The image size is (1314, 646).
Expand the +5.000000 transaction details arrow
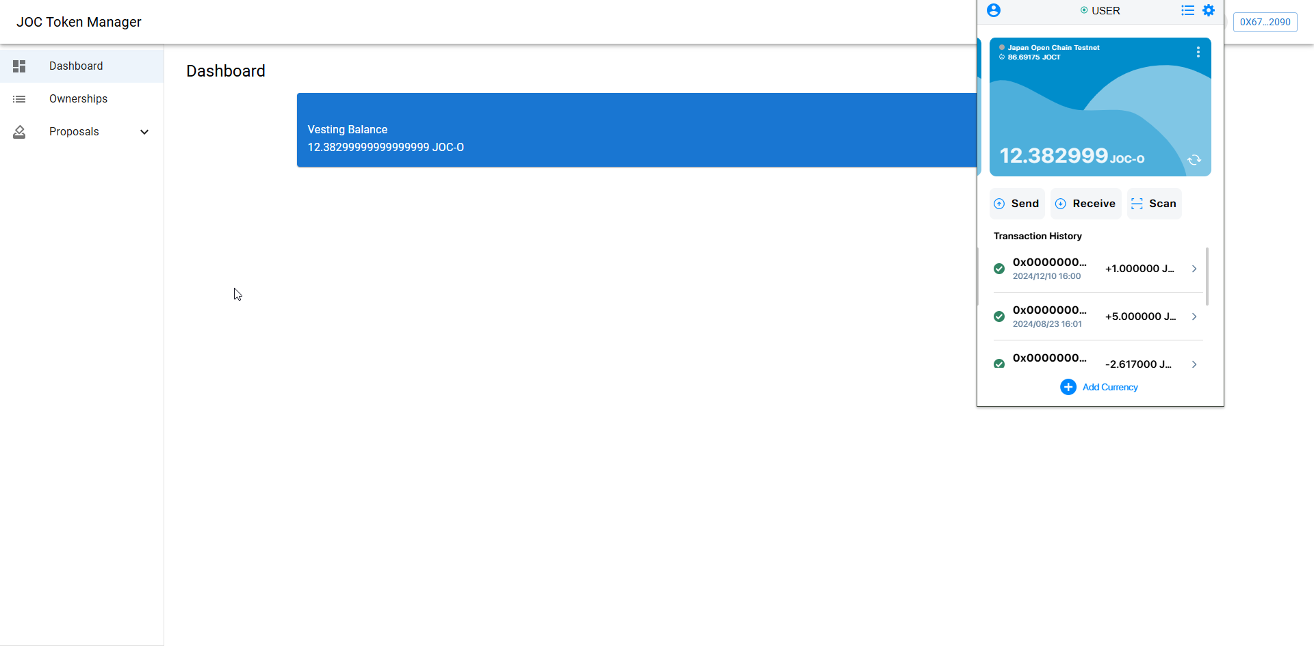[x=1194, y=317]
